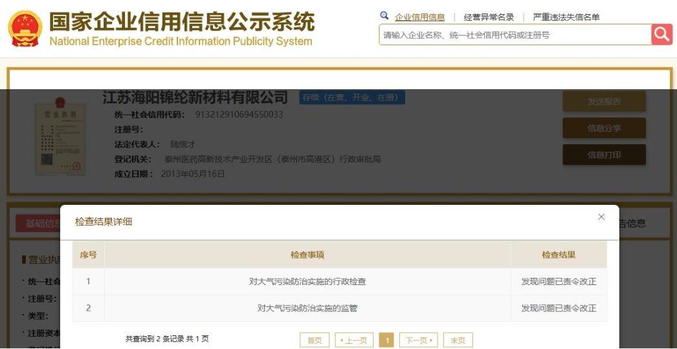Screen dimensions: 677x349
Task: Click the 发现问题已责令改正 result in row 2
Action: tap(559, 308)
